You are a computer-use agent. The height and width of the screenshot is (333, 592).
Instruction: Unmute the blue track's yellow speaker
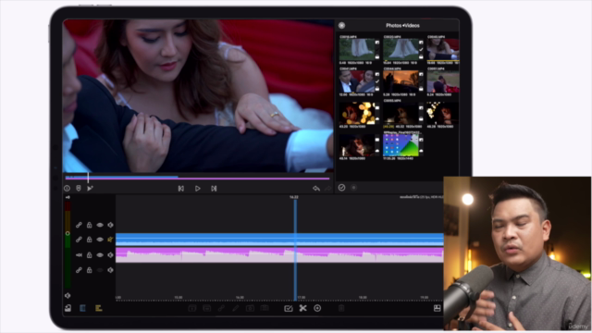pos(110,240)
